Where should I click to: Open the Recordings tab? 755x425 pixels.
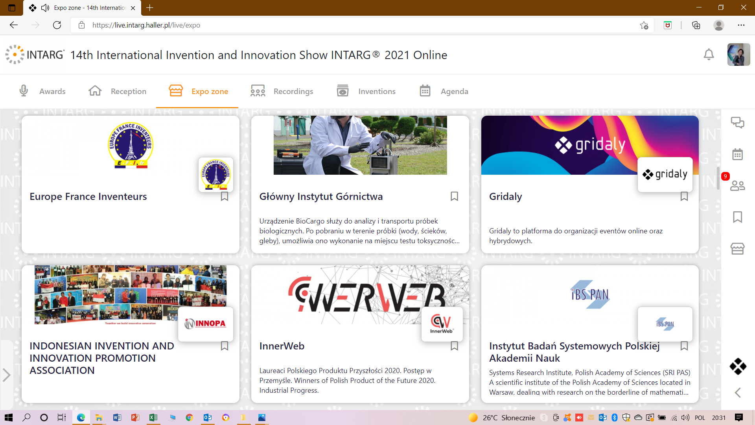(282, 91)
